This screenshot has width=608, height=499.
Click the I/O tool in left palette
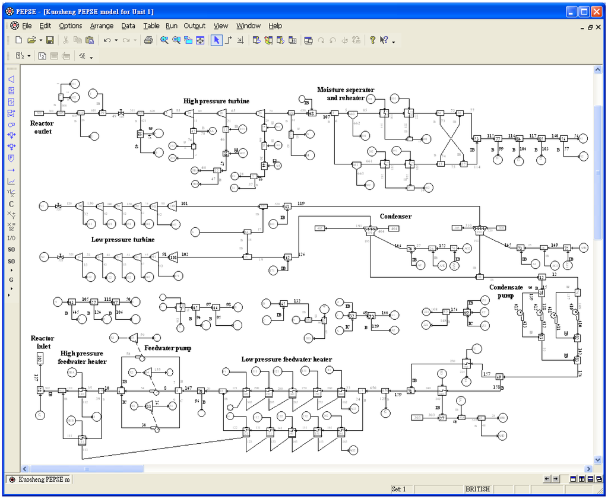[11, 238]
